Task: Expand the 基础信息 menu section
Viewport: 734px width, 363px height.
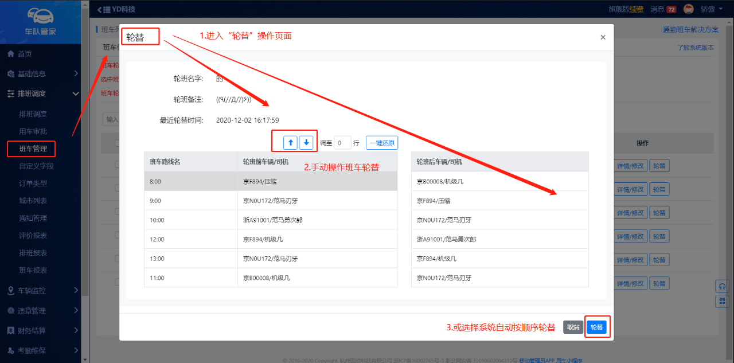Action: coord(75,73)
